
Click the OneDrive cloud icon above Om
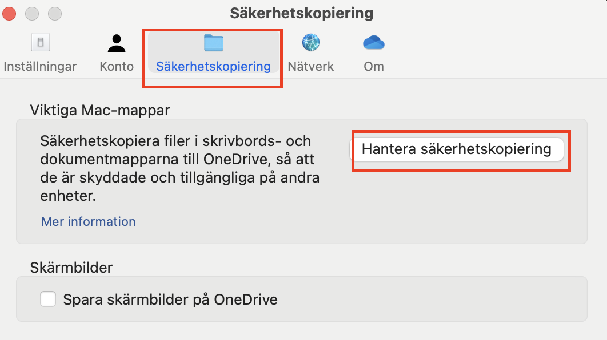tap(374, 43)
